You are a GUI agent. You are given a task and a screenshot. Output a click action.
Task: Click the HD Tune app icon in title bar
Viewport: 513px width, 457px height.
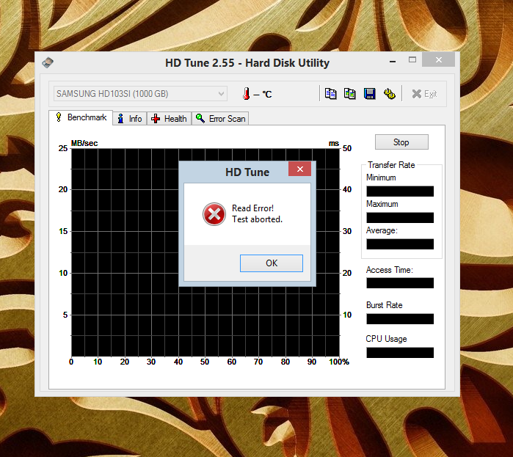click(48, 62)
